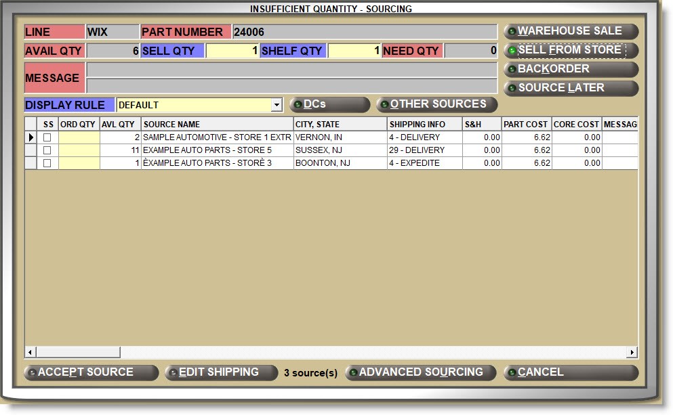
Task: Open the DCs sources list
Action: pos(329,104)
